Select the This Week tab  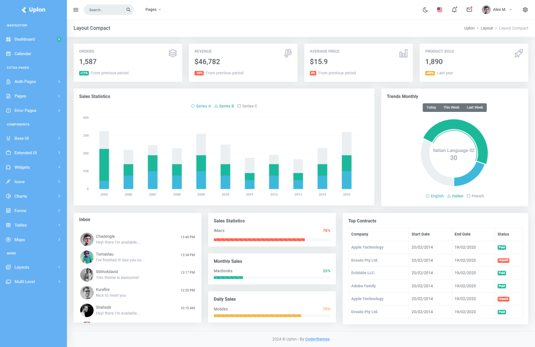451,107
